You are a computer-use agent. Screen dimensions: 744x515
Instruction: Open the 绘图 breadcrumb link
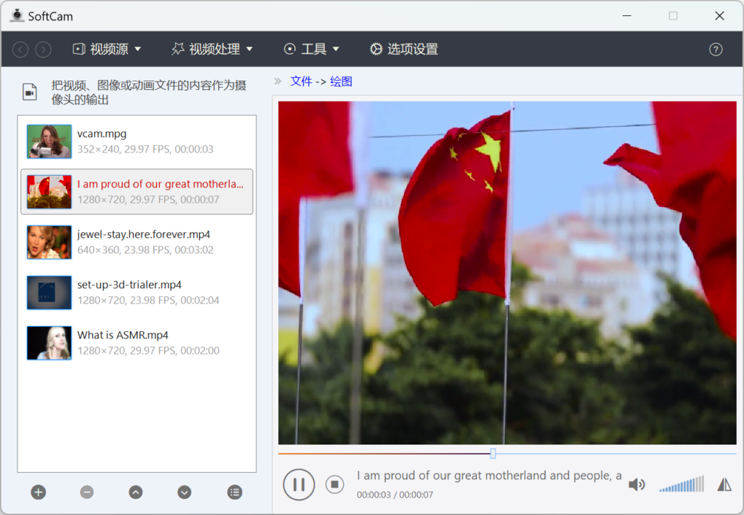tap(342, 81)
